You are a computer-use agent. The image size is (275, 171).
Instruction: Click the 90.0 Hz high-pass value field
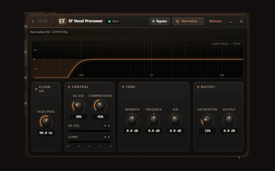tap(46, 133)
